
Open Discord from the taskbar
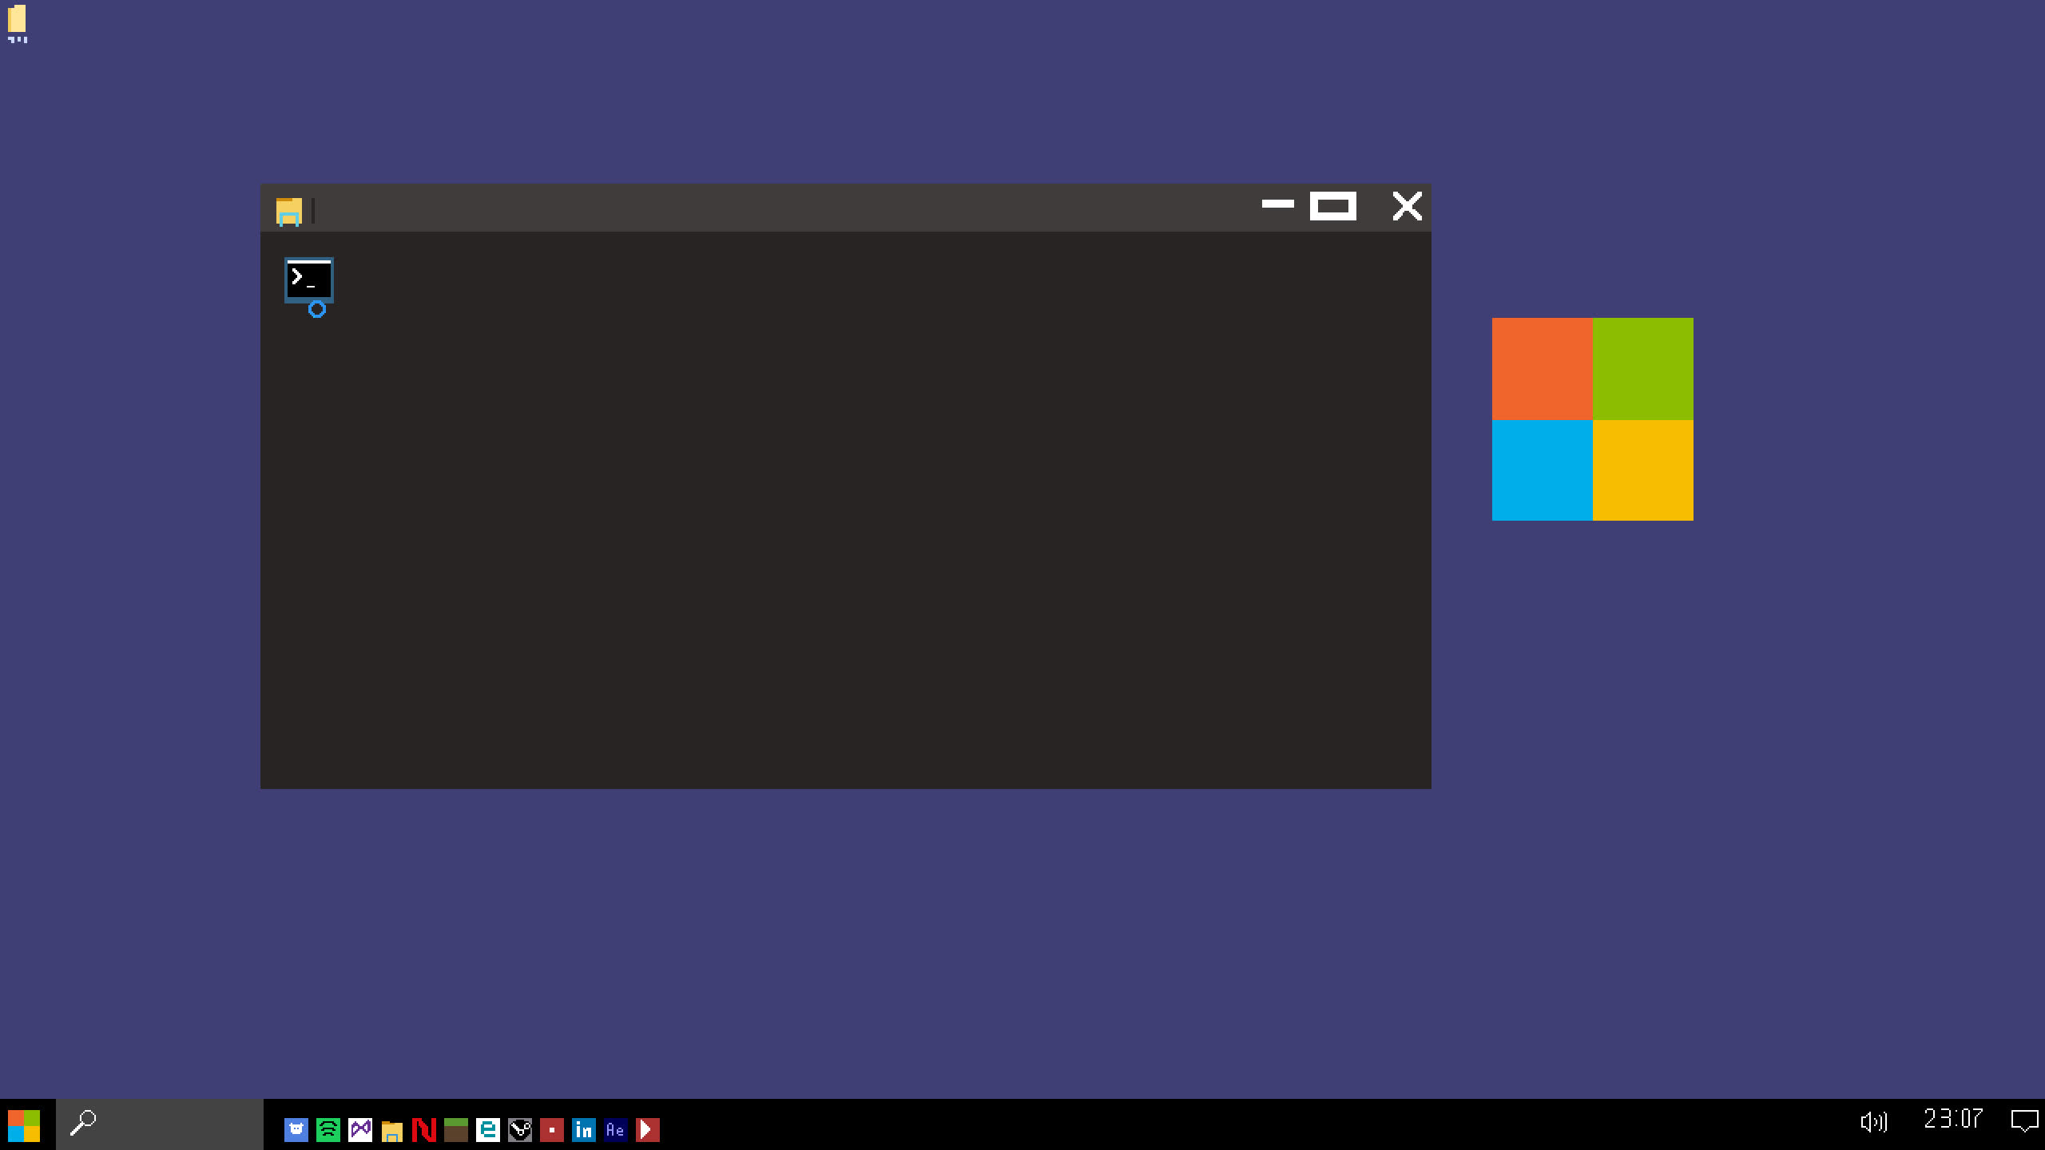point(296,1129)
